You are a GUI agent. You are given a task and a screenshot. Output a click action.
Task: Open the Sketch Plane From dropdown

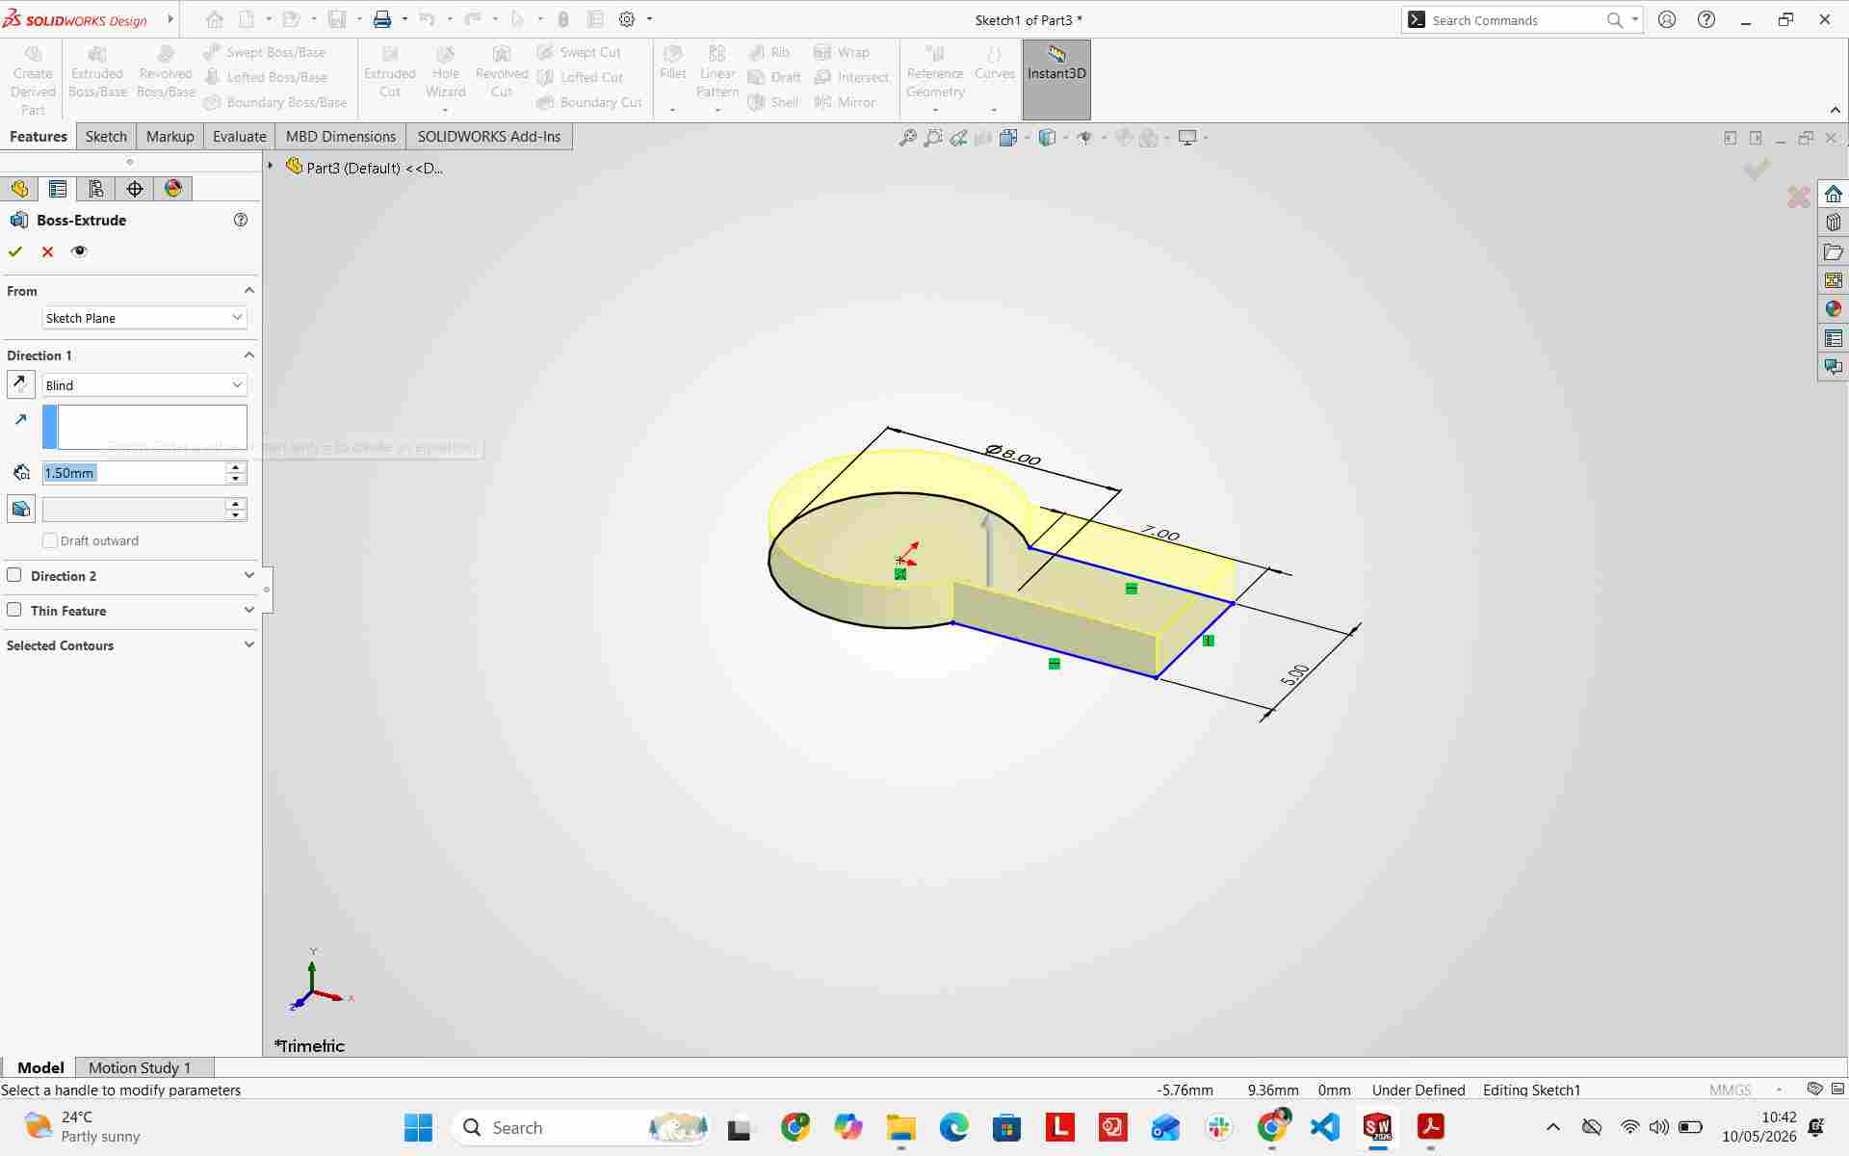144,318
